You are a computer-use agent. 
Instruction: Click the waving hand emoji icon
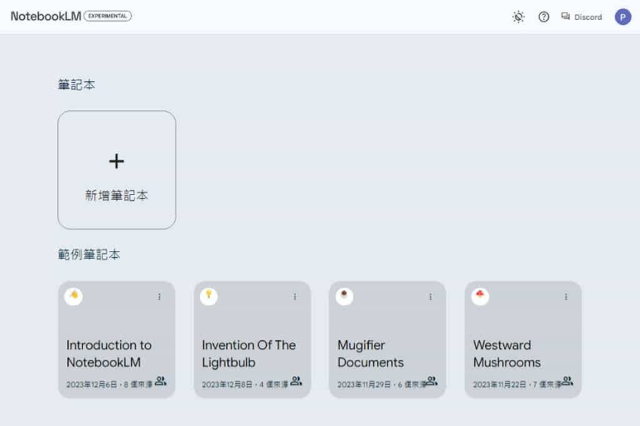coord(74,296)
